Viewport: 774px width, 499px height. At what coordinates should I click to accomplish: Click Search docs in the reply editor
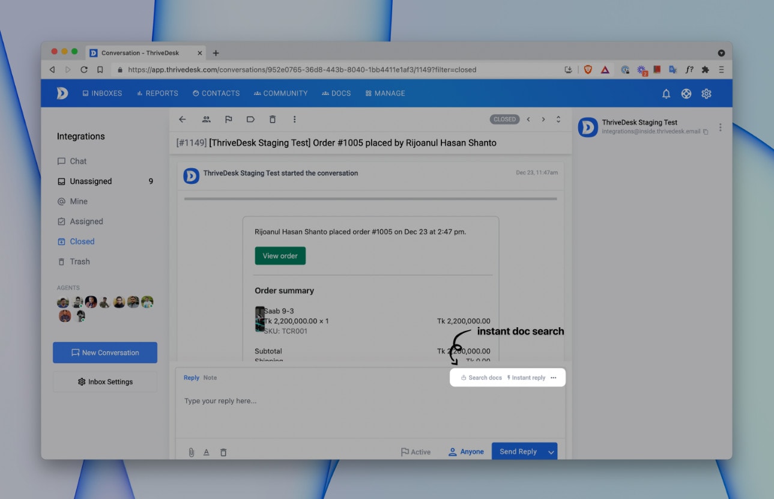tap(481, 378)
